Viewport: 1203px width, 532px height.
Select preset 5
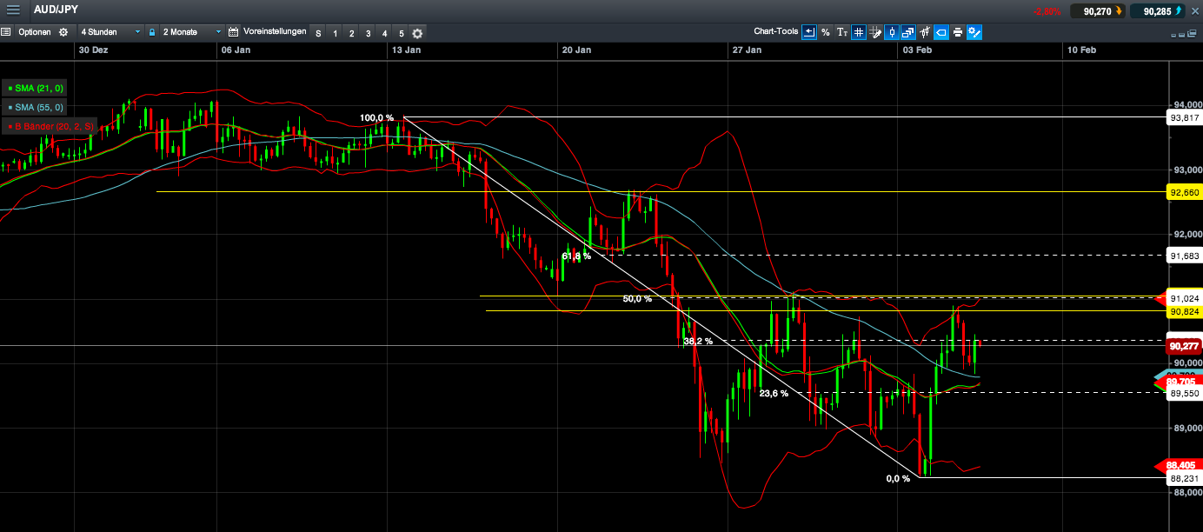(x=401, y=33)
